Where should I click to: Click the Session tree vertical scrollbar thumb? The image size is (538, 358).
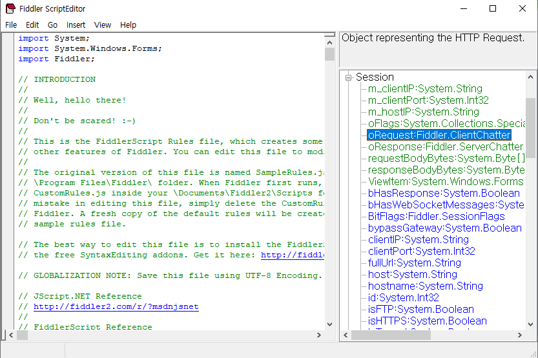(530, 128)
